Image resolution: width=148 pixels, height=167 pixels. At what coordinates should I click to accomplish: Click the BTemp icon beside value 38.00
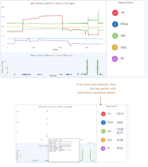[103, 123]
